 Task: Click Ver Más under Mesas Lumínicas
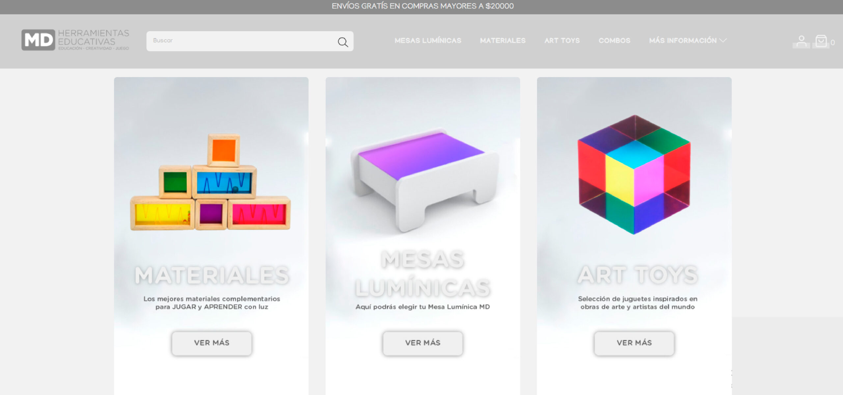[x=422, y=343]
